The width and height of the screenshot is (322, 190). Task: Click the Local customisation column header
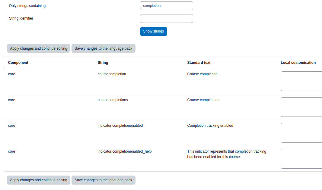298,63
